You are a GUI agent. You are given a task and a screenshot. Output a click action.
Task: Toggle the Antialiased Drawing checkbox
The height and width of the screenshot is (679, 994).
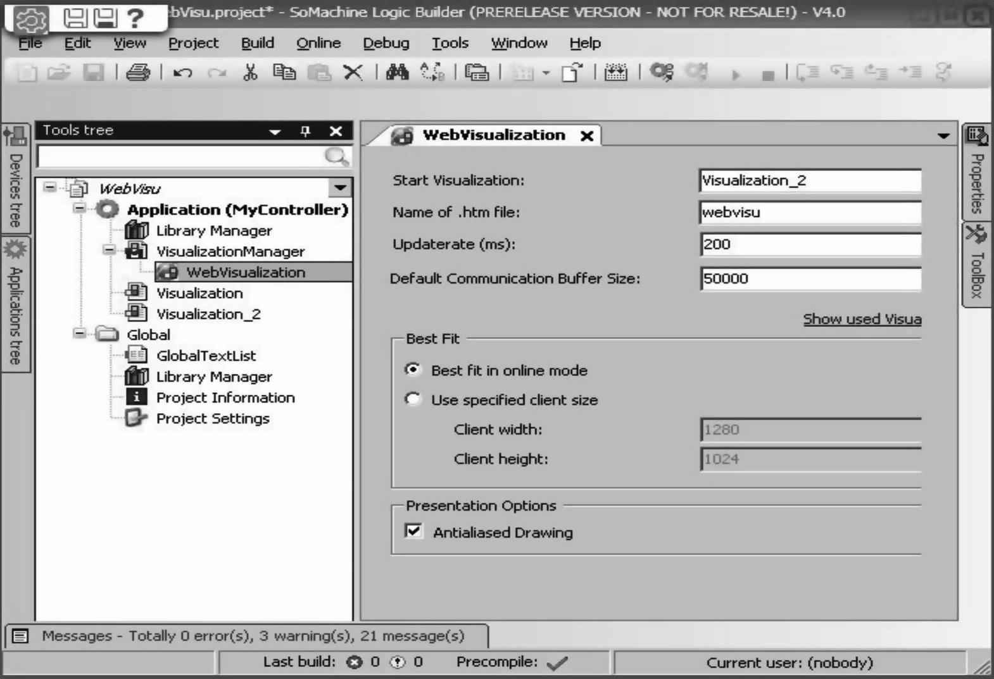click(x=413, y=531)
